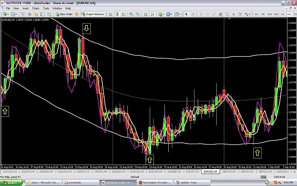
Task: Select the trendline drawing tool
Action: (214, 14)
